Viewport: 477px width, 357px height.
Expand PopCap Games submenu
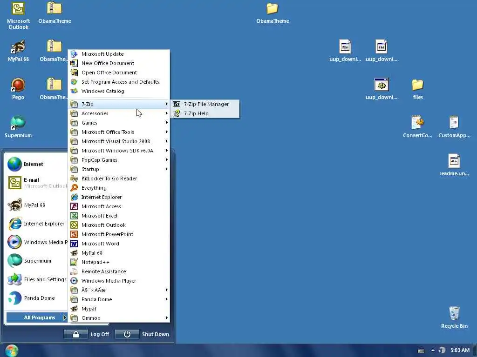point(119,160)
